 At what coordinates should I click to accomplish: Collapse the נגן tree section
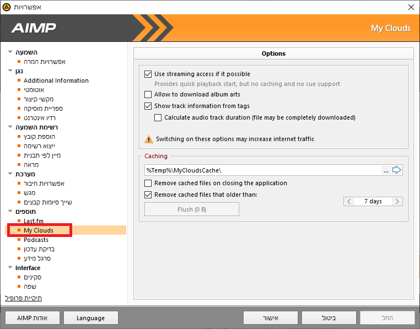point(10,70)
